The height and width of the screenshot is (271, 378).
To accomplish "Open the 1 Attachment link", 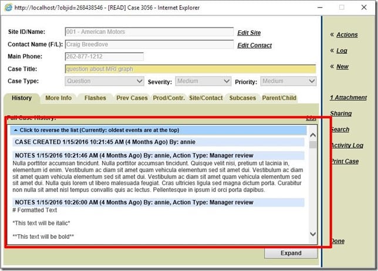I will [348, 97].
